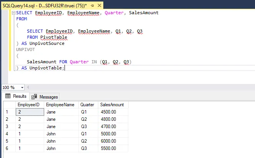The image size is (255, 158).
Task: Click the standalone FROM keyword on line two
Action: click(22, 19)
